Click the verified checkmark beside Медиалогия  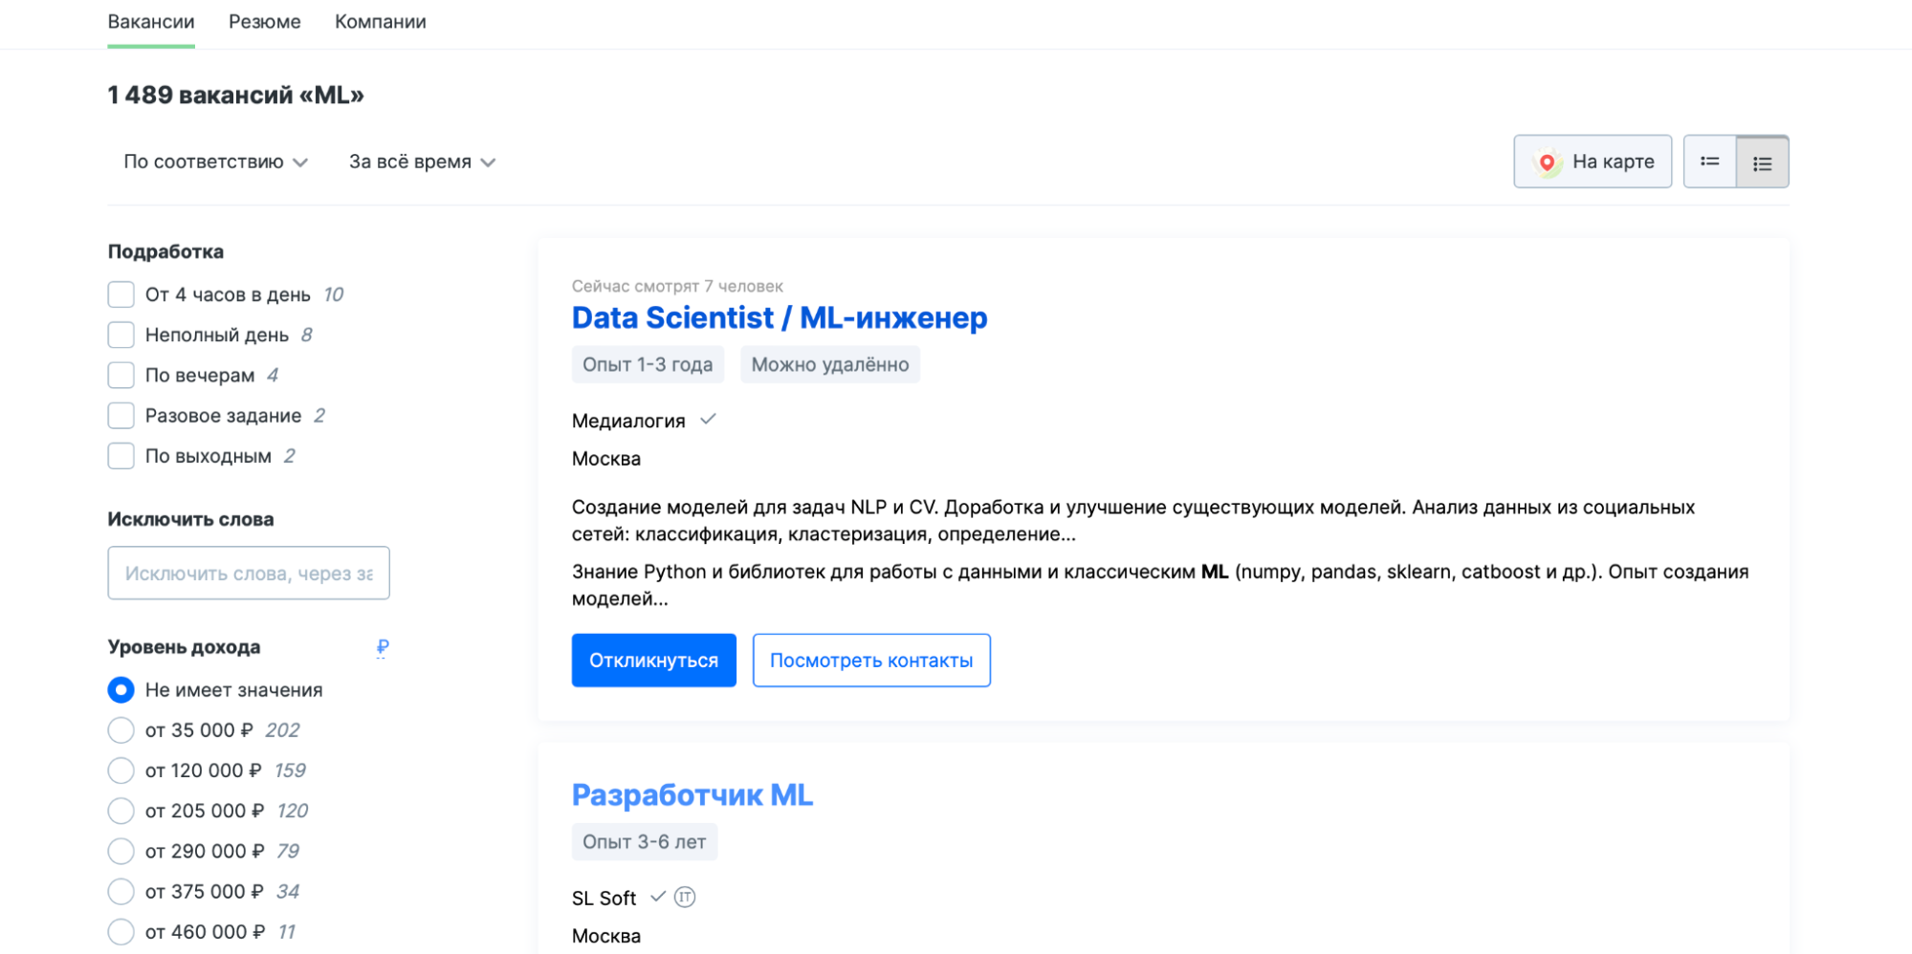[x=709, y=419]
